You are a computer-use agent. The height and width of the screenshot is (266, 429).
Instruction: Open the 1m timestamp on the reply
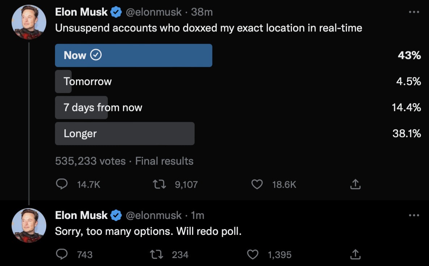pyautogui.click(x=197, y=215)
